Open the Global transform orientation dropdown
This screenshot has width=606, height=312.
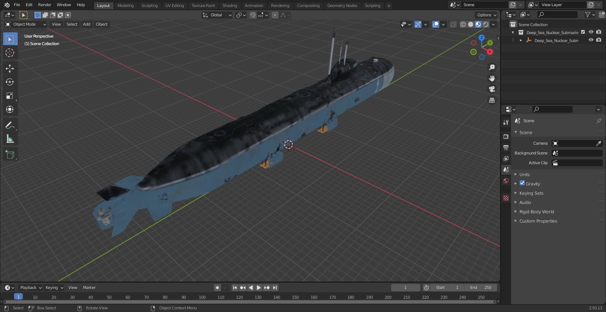[x=217, y=15]
